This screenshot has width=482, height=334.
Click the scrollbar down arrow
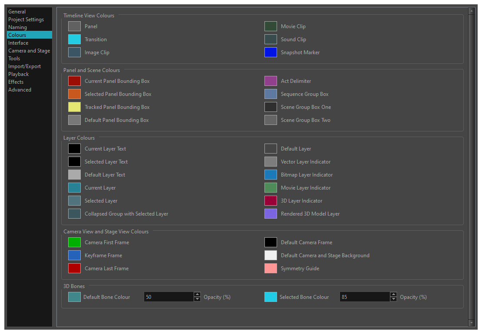click(x=471, y=323)
